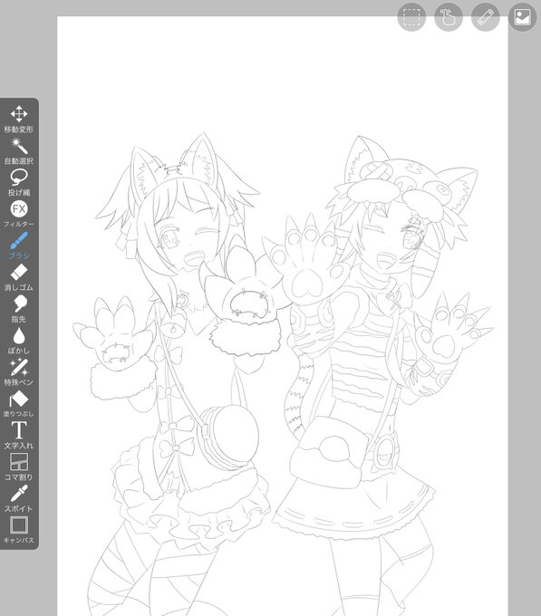Image resolution: width=541 pixels, height=616 pixels.
Task: Pick the 塗りつぶし bucket fill tool
Action: click(19, 404)
